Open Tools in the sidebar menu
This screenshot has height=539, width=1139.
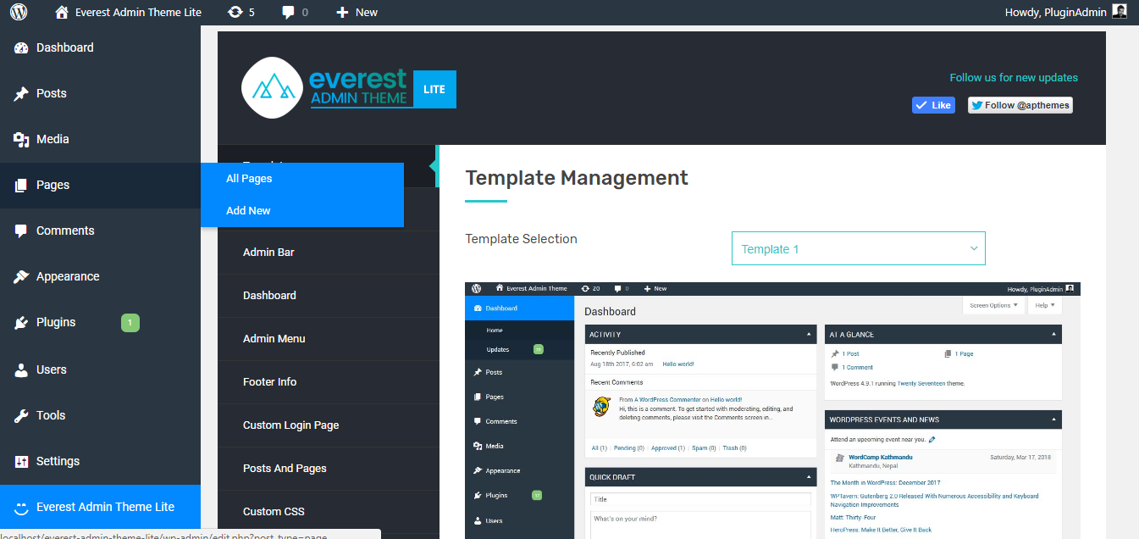coord(100,415)
